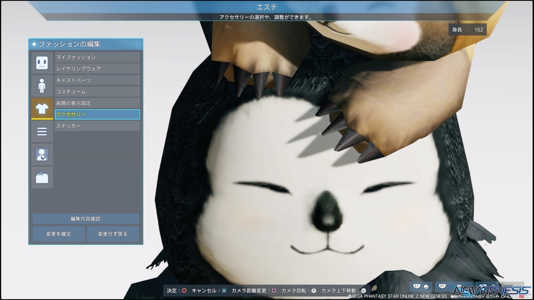The width and height of the screenshot is (534, 300).
Task: Select the character portrait icon category
Action: [42, 155]
